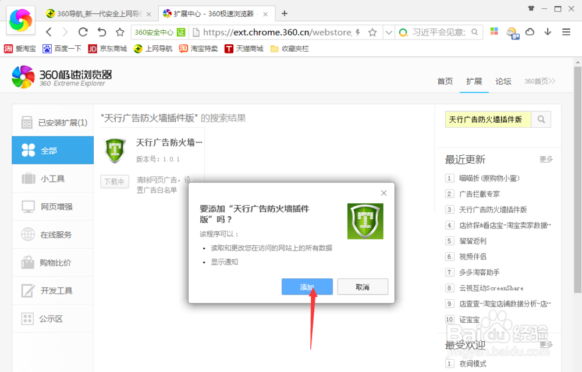Click the extension store search input field
The width and height of the screenshot is (582, 372).
(x=488, y=119)
